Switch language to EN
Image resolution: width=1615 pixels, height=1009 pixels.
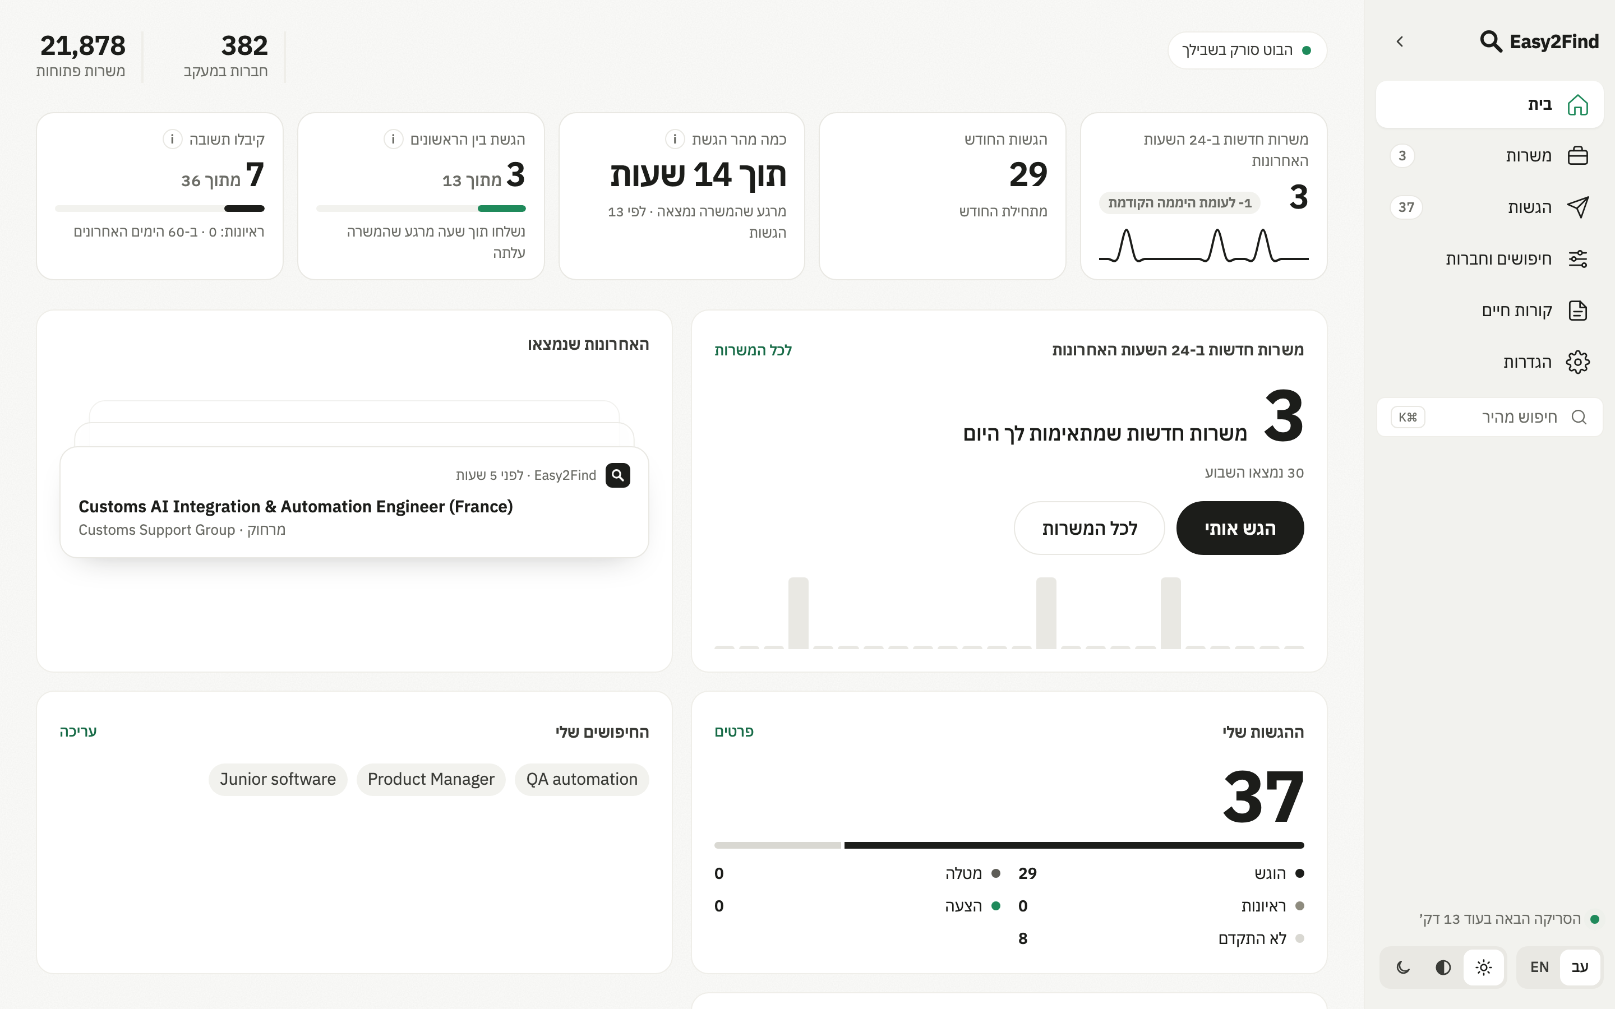[1539, 967]
